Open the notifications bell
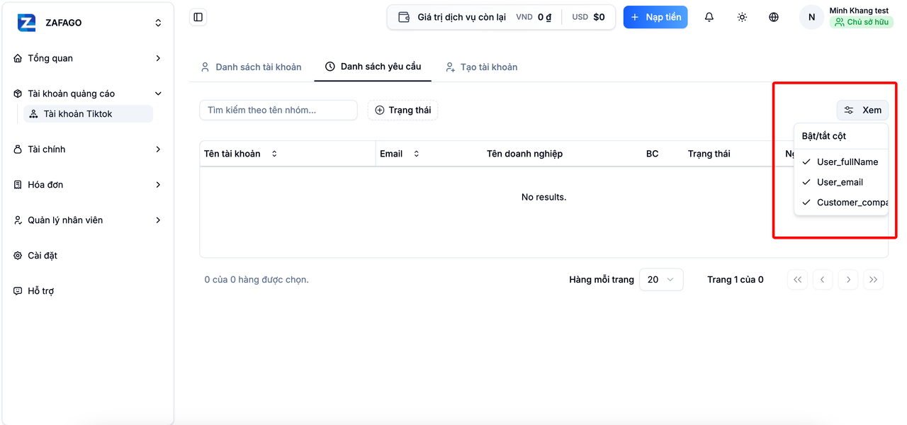 click(x=709, y=17)
